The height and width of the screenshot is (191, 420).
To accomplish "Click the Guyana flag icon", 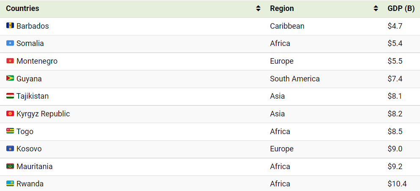I will pos(10,78).
